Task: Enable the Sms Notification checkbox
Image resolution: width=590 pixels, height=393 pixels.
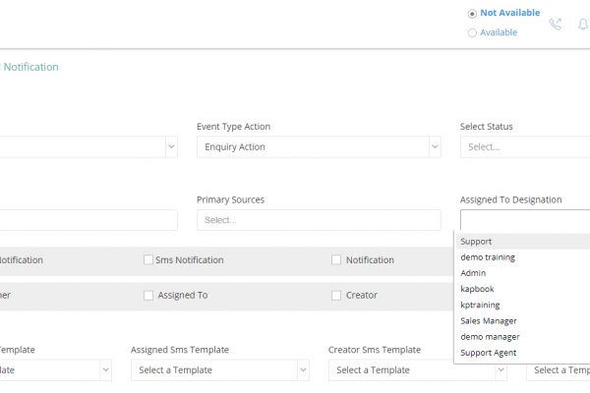Action: point(148,259)
